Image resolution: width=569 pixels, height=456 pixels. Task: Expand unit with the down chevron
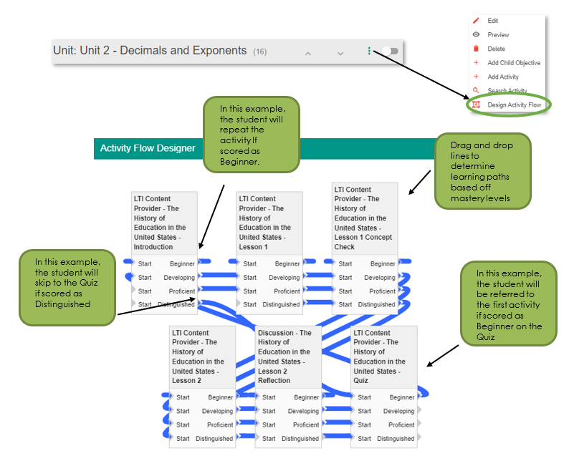(340, 53)
